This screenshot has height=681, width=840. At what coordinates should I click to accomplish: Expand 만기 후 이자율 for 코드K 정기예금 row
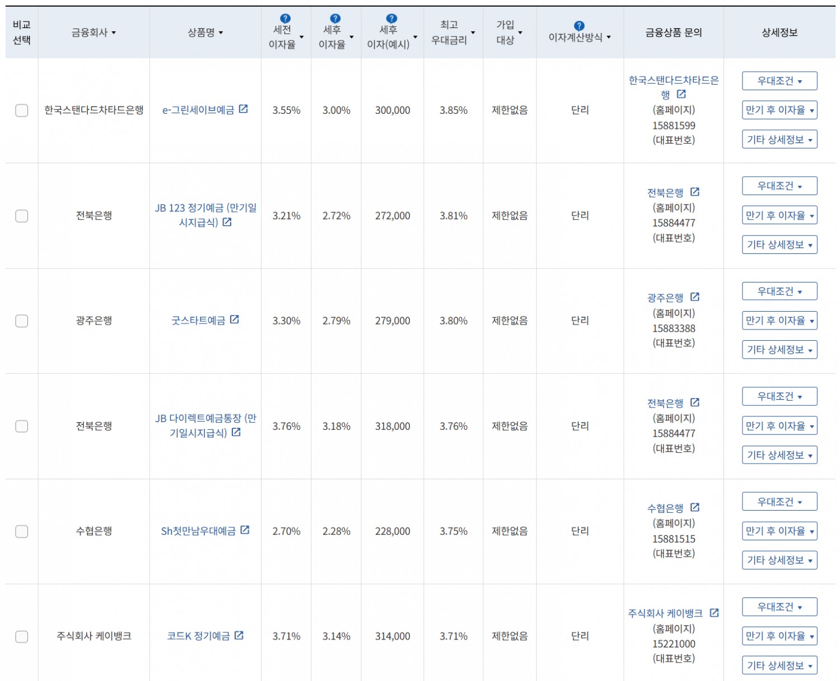780,636
